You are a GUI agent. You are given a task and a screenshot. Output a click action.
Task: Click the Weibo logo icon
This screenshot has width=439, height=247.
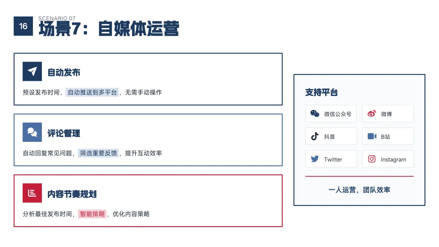372,114
